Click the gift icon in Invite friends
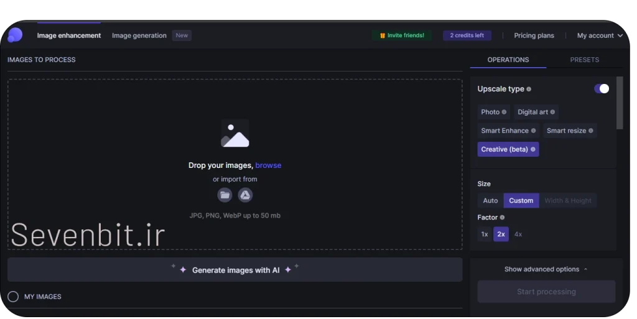The image size is (637, 319). pos(382,35)
